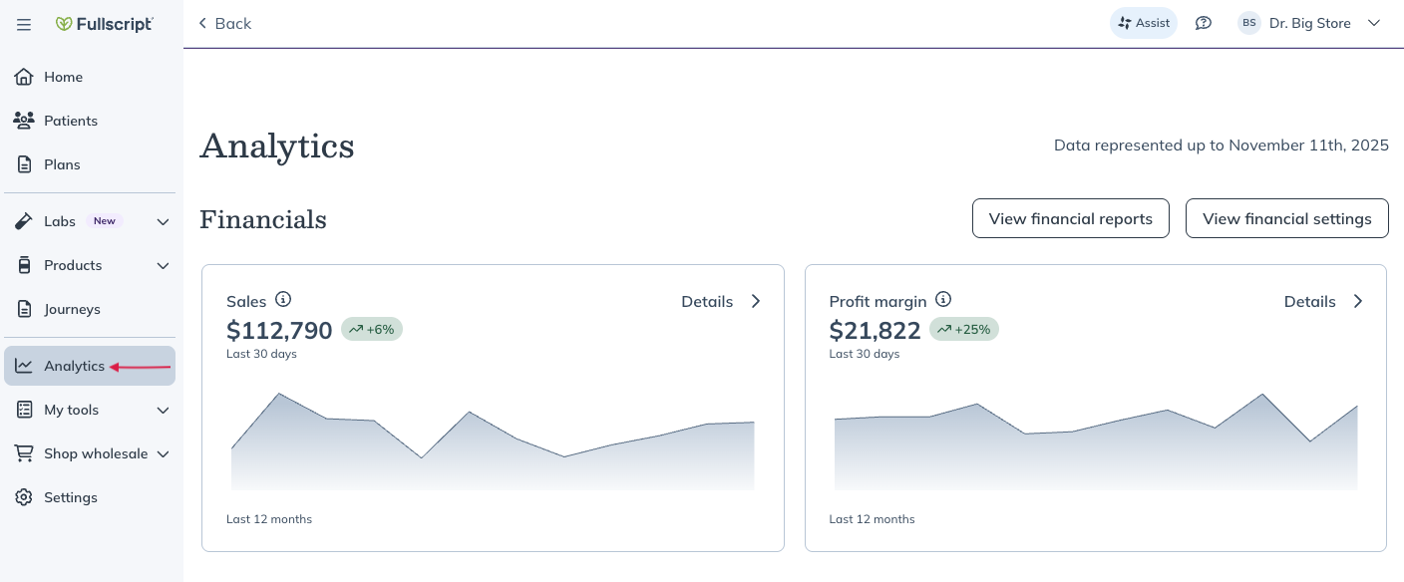The width and height of the screenshot is (1404, 582).
Task: Go Back using the top link
Action: point(224,23)
